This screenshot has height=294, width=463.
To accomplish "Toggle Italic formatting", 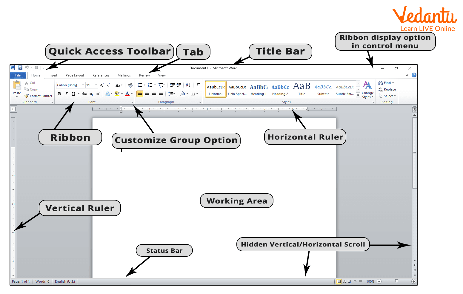I will pos(66,94).
